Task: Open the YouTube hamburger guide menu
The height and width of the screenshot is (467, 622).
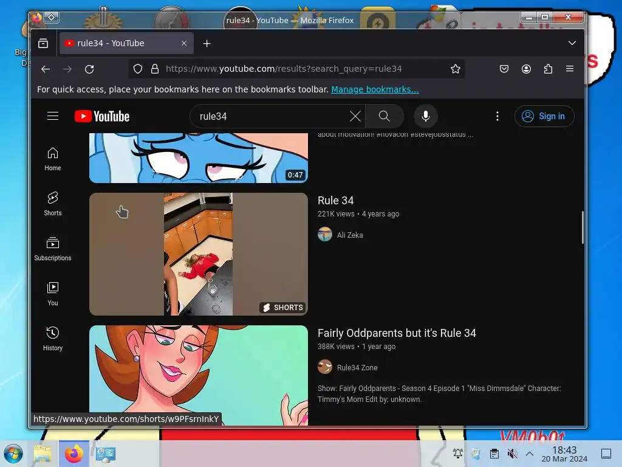Action: (x=53, y=116)
